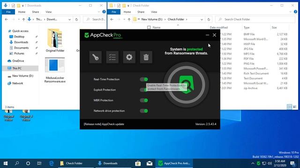Expand address history dropdown in Check Folder window
The height and width of the screenshot is (168, 300).
tap(202, 20)
